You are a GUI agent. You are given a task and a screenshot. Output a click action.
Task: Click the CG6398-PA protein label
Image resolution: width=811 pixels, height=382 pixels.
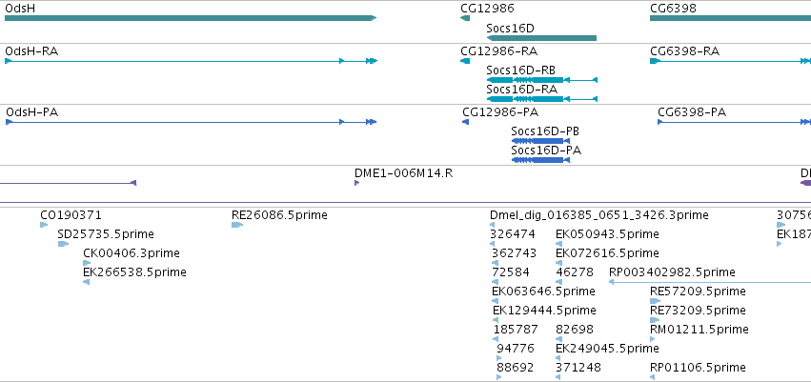(692, 112)
